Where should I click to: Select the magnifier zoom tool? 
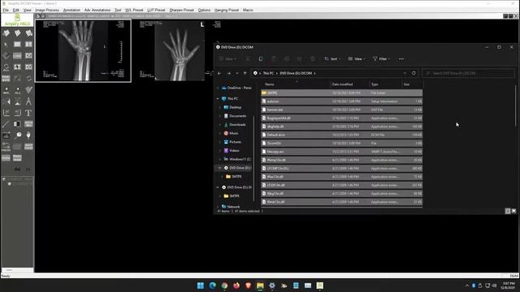click(x=18, y=135)
